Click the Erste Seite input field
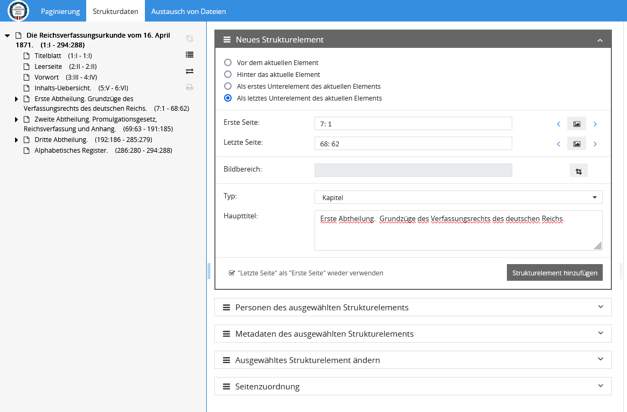 click(413, 124)
